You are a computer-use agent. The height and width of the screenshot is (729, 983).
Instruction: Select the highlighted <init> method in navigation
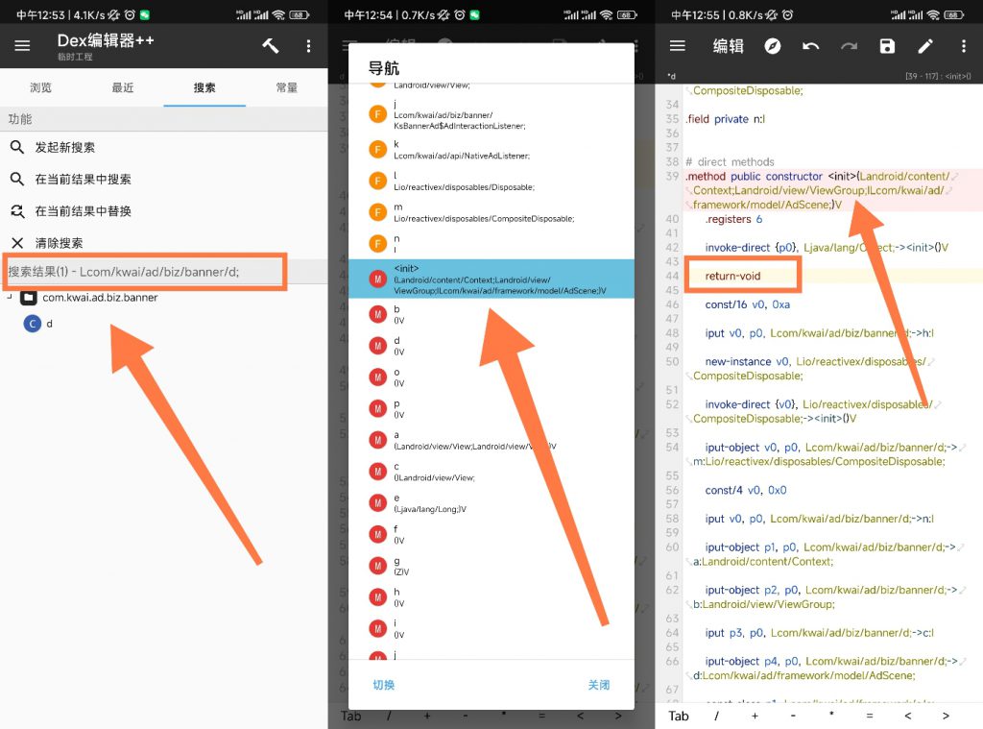[x=491, y=279]
